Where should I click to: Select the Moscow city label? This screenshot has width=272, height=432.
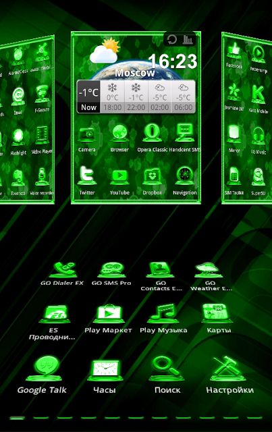pos(135,73)
